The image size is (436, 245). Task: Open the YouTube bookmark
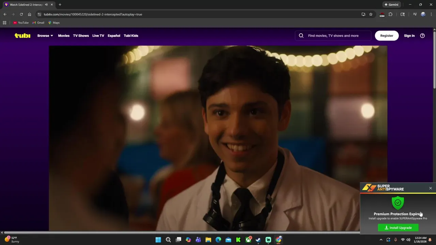pyautogui.click(x=21, y=22)
